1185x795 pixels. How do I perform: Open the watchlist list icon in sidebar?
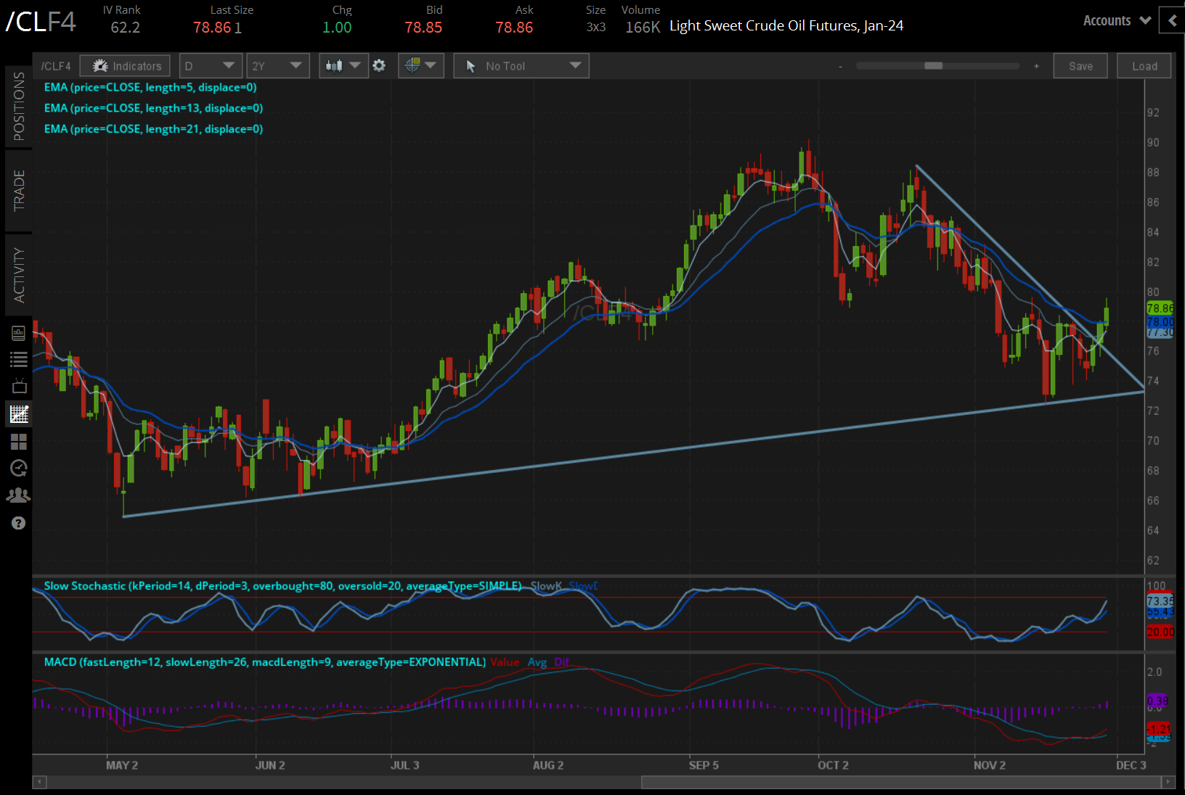click(x=19, y=359)
